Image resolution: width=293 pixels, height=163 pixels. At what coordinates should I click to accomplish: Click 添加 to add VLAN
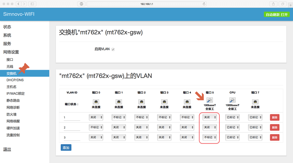click(66, 147)
